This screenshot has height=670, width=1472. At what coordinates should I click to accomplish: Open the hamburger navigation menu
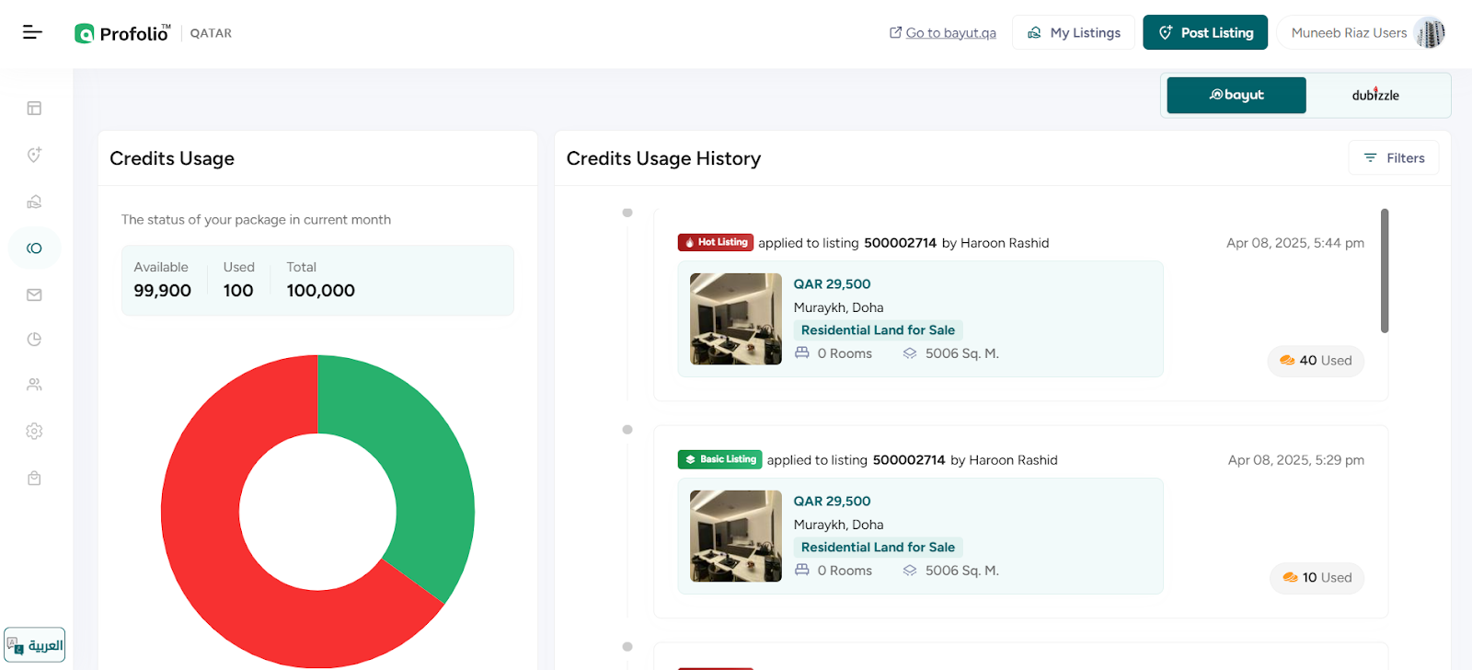click(x=32, y=32)
